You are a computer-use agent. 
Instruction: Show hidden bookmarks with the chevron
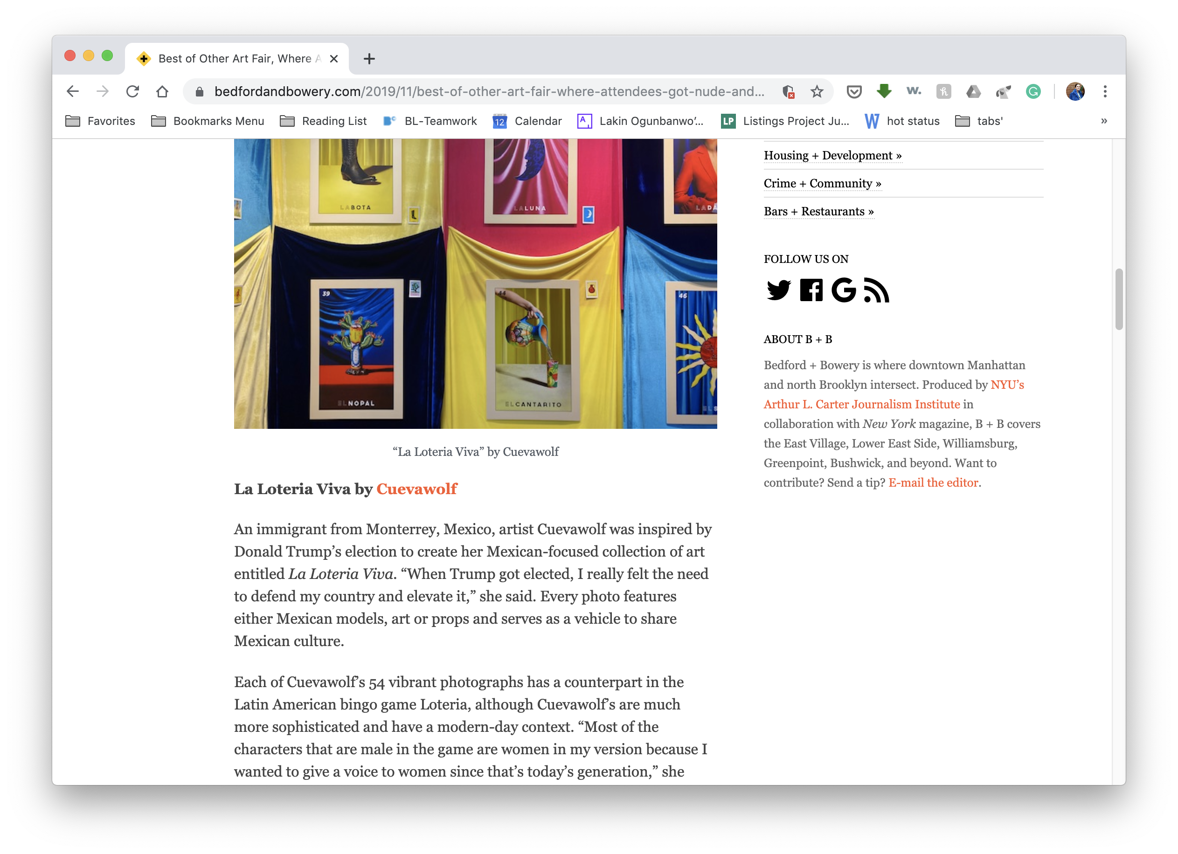[1104, 121]
